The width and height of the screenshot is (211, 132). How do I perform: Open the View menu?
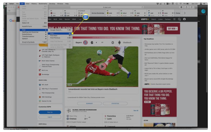[27, 4]
